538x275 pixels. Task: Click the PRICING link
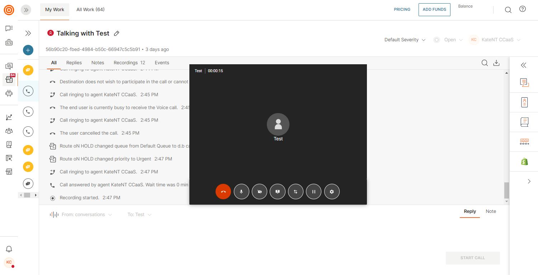coord(402,10)
